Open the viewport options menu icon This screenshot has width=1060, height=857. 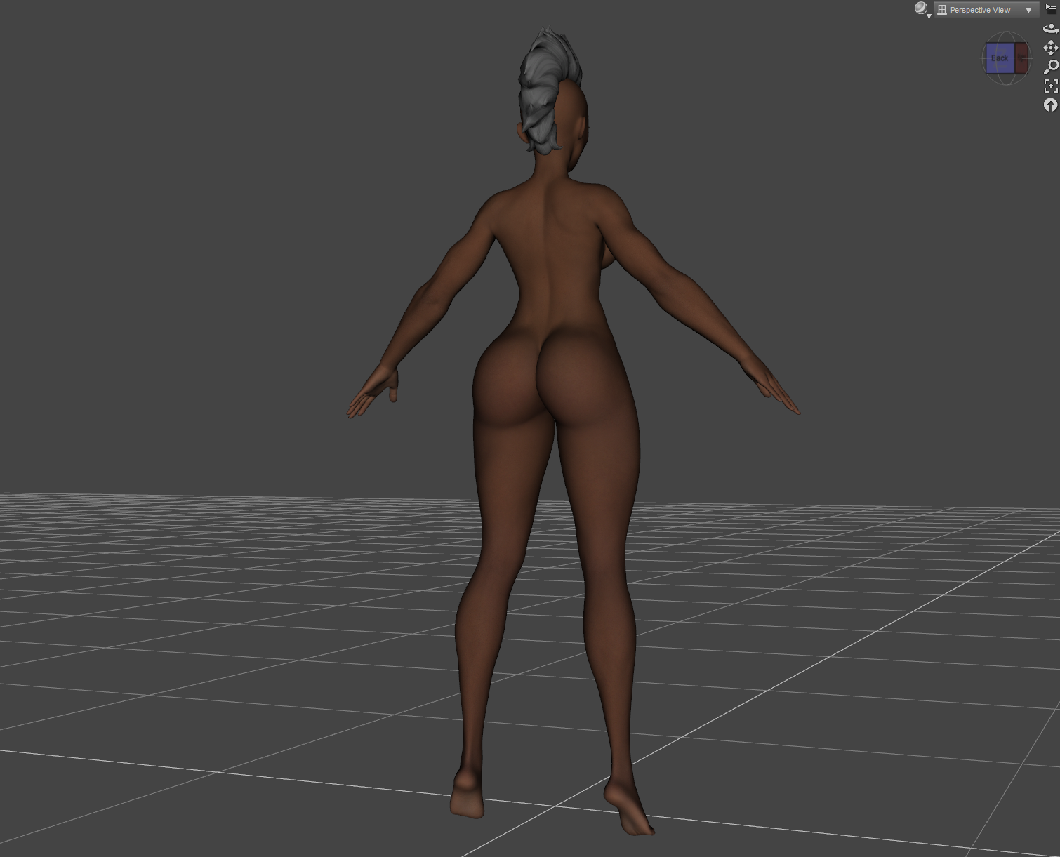click(x=1051, y=9)
